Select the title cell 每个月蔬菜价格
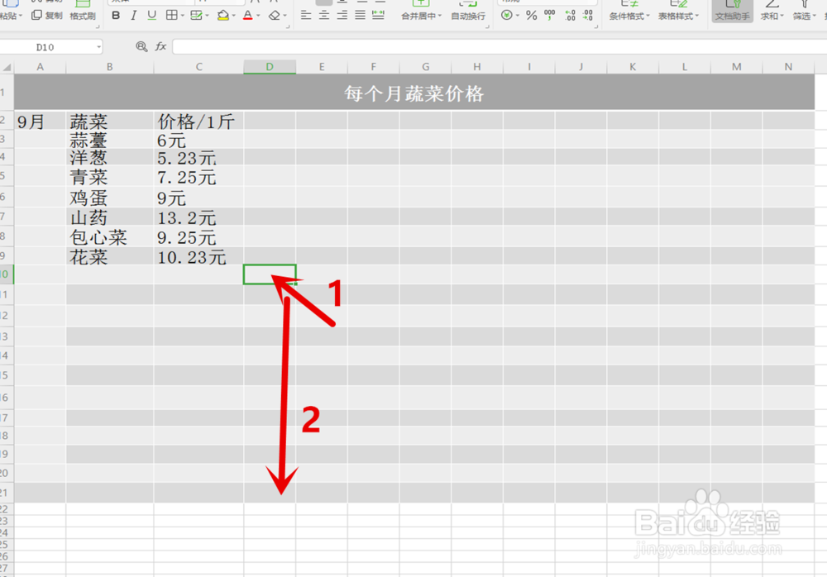 (x=414, y=93)
